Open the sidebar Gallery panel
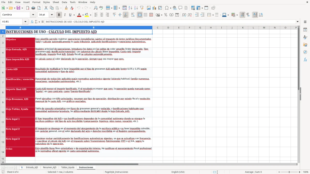Screen dimensions: 310x174 [x=305, y=45]
